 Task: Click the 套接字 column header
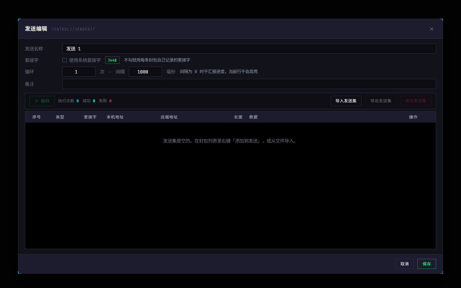(x=90, y=117)
